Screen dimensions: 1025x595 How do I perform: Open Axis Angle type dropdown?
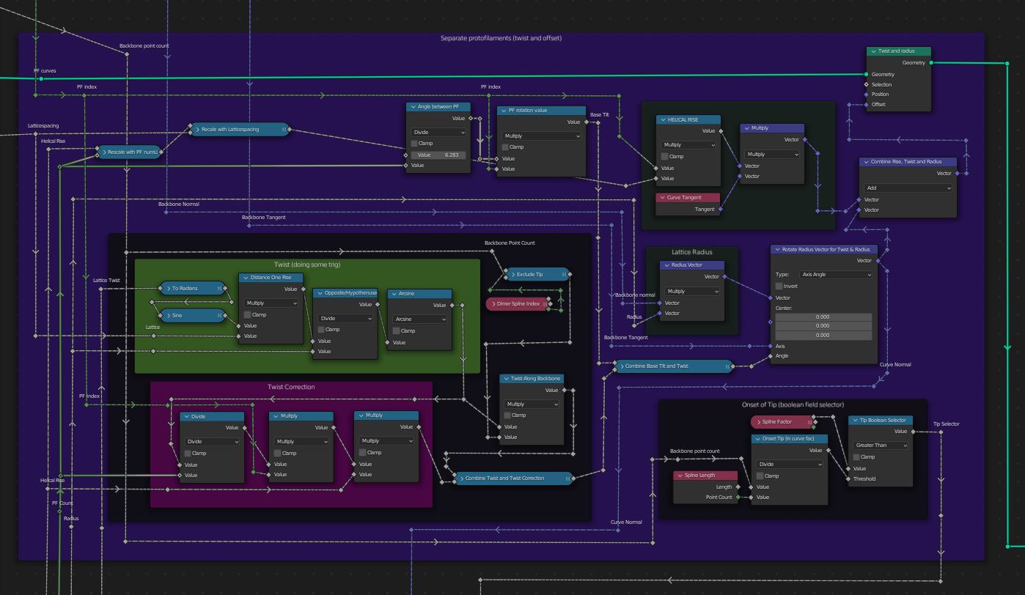[x=836, y=275]
